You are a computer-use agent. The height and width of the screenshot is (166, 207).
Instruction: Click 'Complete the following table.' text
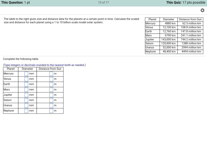(21, 59)
